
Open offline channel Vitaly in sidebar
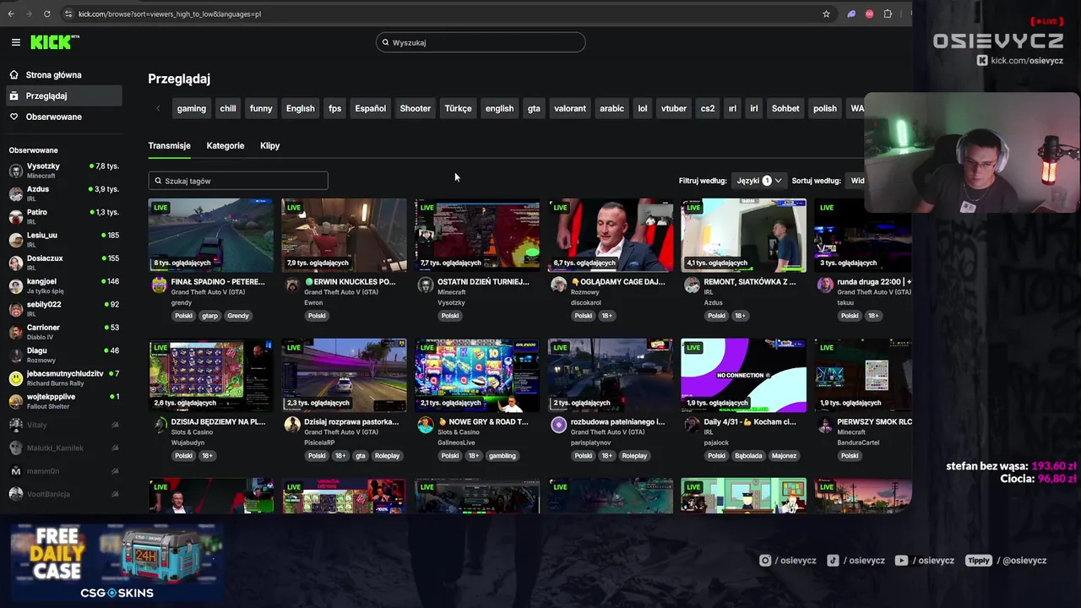[63, 425]
